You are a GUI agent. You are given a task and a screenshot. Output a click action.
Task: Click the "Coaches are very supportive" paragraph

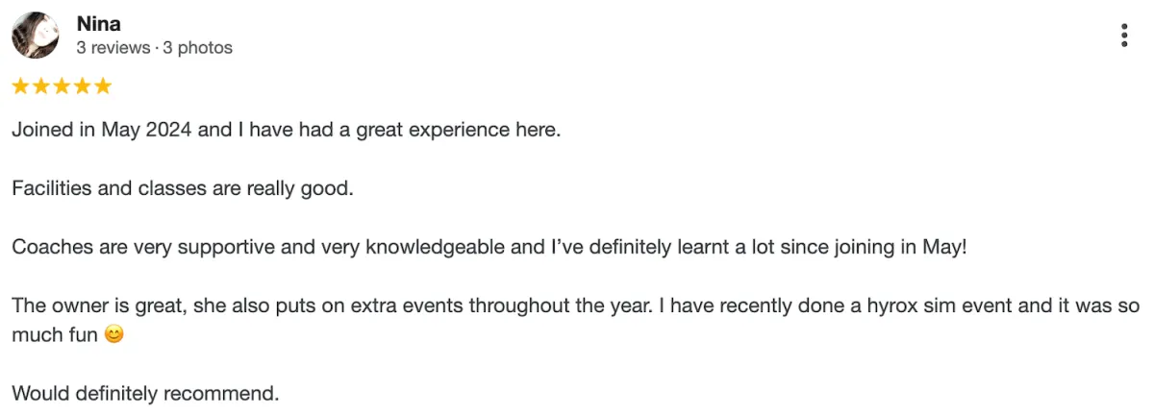[x=489, y=247]
